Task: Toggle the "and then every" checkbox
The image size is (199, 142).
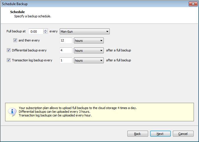Action: [15, 41]
